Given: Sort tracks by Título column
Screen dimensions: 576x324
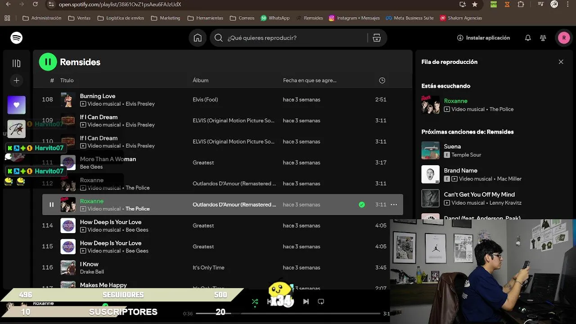Looking at the screenshot, I should click(x=67, y=81).
